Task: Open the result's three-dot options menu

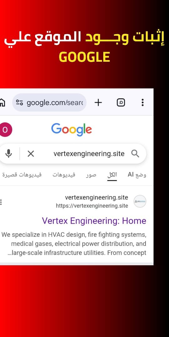Action: (x=1, y=202)
